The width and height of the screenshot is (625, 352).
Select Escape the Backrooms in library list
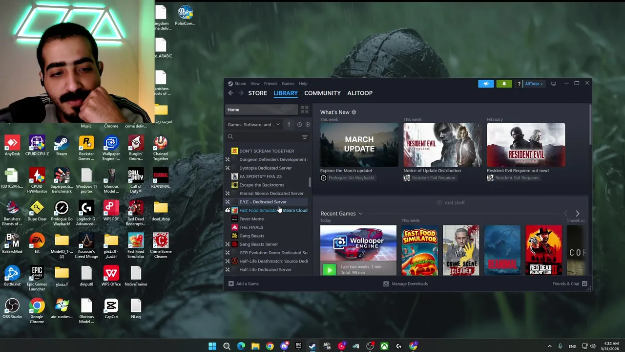click(261, 185)
